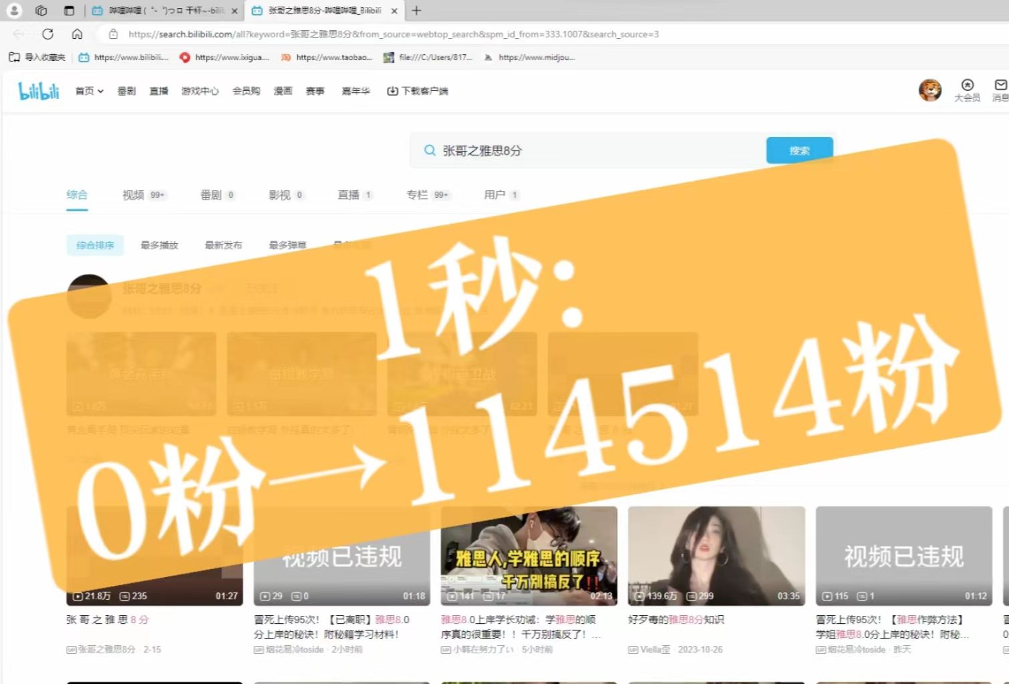Open the ixigua bookmark
This screenshot has width=1009, height=684.
coord(225,57)
